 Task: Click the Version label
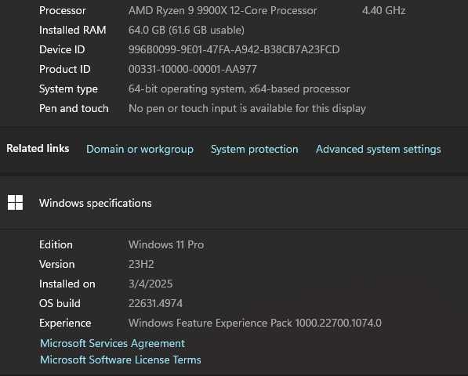pos(56,264)
